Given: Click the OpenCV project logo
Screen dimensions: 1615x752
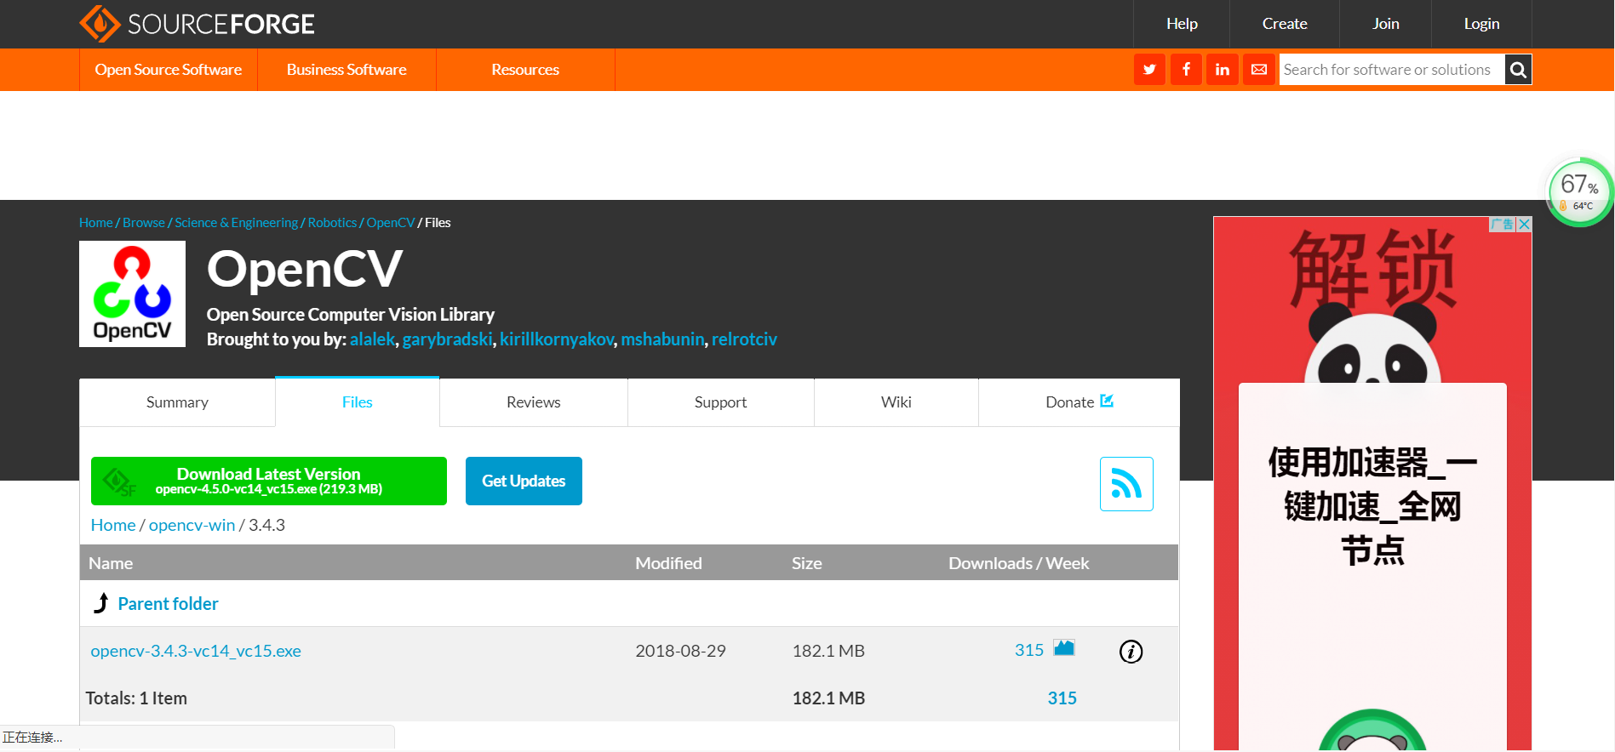Looking at the screenshot, I should pyautogui.click(x=132, y=293).
